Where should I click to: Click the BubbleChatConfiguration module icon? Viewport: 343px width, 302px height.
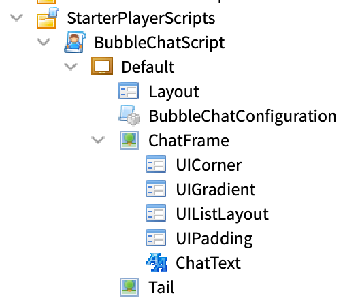[129, 115]
